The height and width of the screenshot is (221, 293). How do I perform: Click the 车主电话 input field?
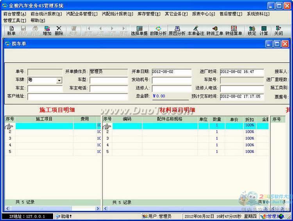pos(109,88)
